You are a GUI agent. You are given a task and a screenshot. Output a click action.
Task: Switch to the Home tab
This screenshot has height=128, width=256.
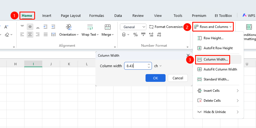point(27,15)
